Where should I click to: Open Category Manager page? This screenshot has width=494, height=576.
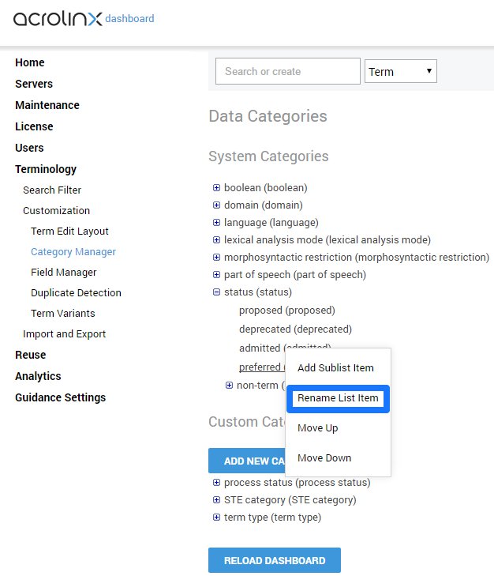coord(73,251)
